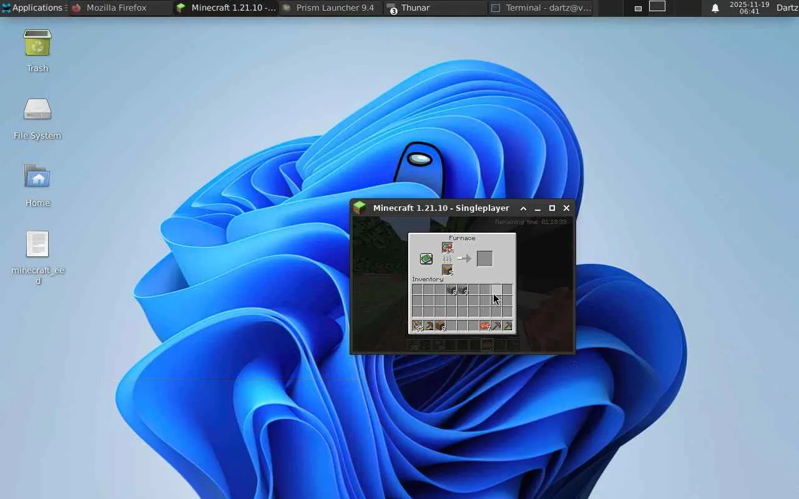Image resolution: width=799 pixels, height=499 pixels.
Task: Switch to the Terminal taskbar entry
Action: pos(541,8)
